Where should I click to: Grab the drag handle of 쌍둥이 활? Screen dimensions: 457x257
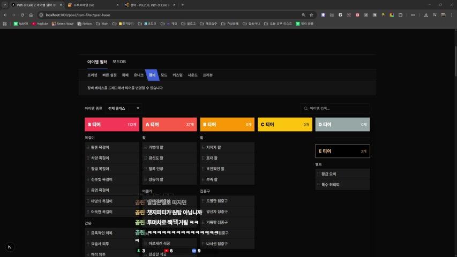click(x=145, y=179)
